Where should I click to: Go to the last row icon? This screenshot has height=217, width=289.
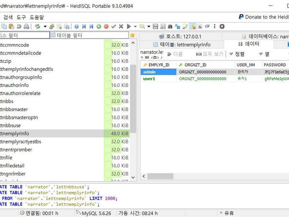coord(91,26)
